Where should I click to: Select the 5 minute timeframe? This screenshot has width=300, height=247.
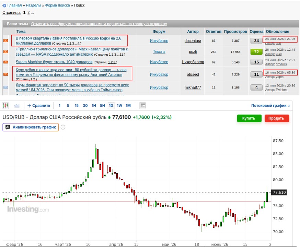(68, 106)
